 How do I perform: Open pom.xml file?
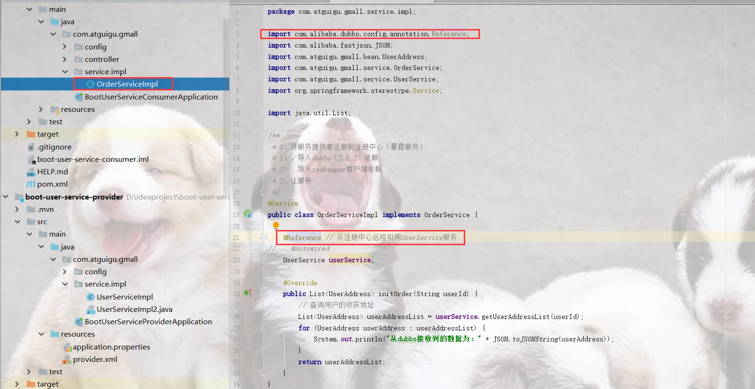tap(52, 184)
